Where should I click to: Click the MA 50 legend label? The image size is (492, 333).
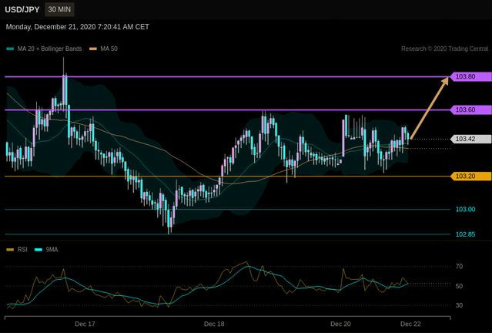point(109,49)
